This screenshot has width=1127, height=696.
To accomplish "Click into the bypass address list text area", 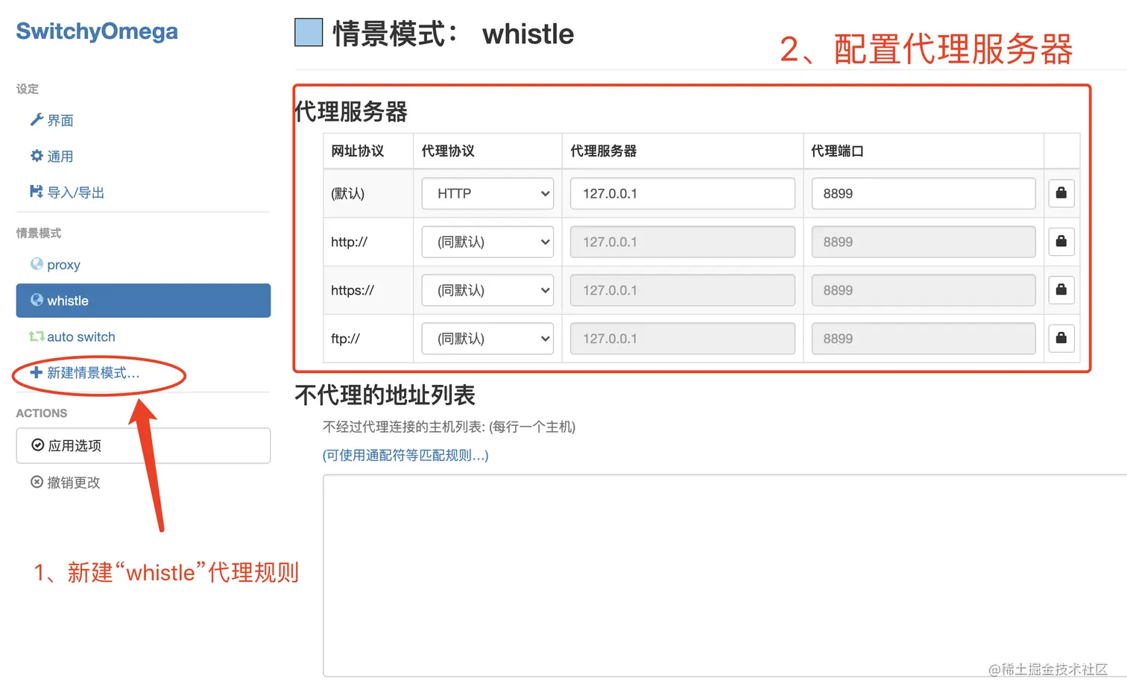I will [x=724, y=576].
